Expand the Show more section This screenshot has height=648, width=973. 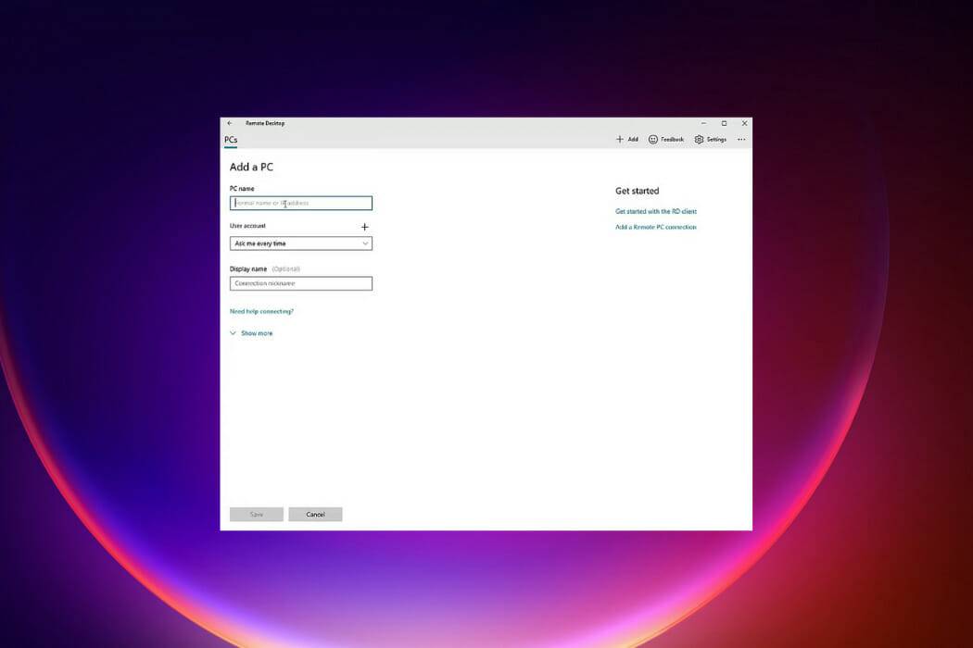(x=251, y=332)
